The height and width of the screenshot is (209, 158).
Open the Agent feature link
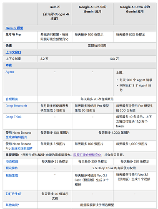point(10,72)
